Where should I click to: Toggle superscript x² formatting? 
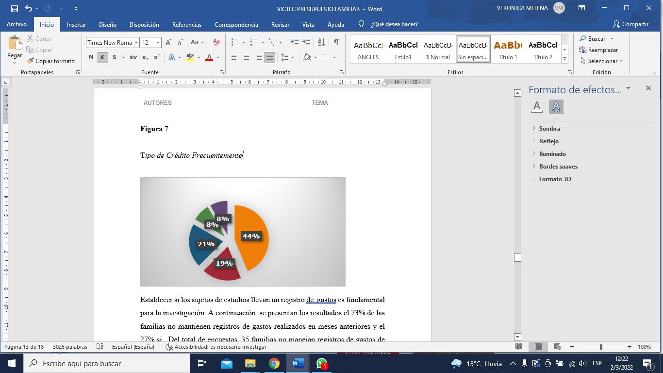tap(156, 57)
